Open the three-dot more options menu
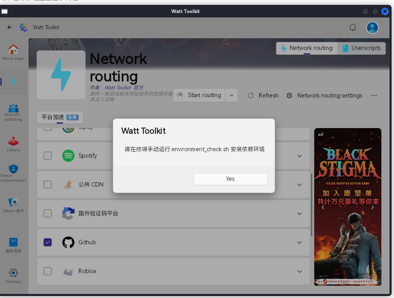Image resolution: width=394 pixels, height=298 pixels. coord(374,96)
